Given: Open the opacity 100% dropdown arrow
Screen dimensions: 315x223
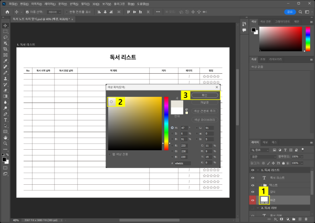Looking at the screenshot, I should (x=302, y=157).
